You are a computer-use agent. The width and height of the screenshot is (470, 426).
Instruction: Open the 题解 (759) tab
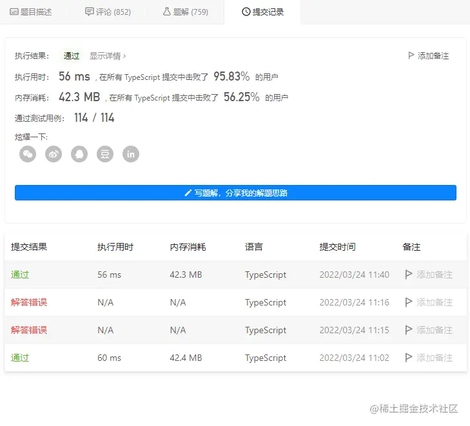click(186, 12)
